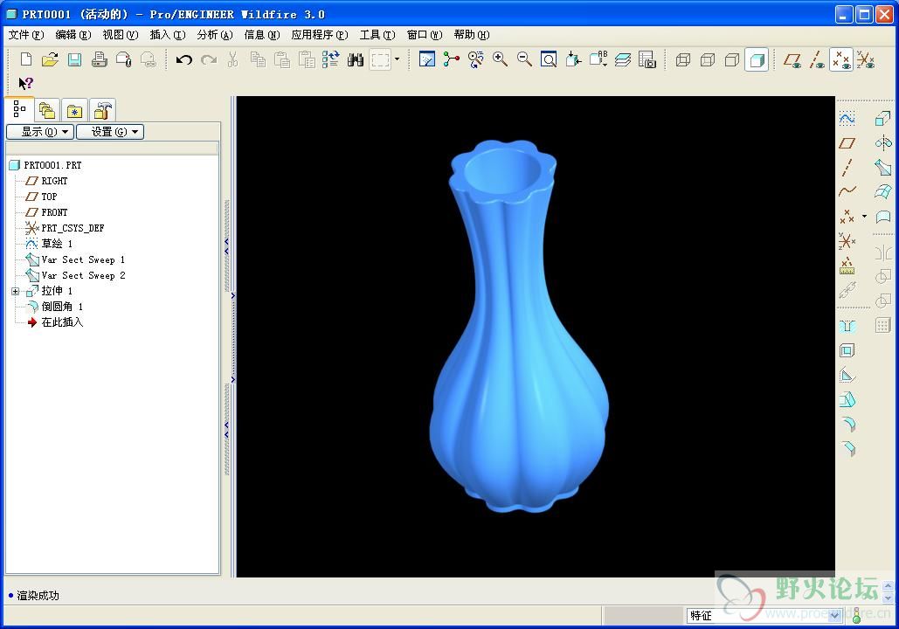The height and width of the screenshot is (629, 899).
Task: Open the datum point tool flyout arrow
Action: (864, 216)
